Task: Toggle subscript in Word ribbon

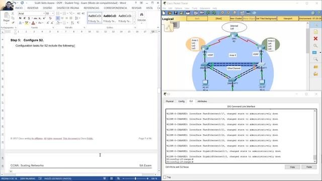Action: point(40,18)
